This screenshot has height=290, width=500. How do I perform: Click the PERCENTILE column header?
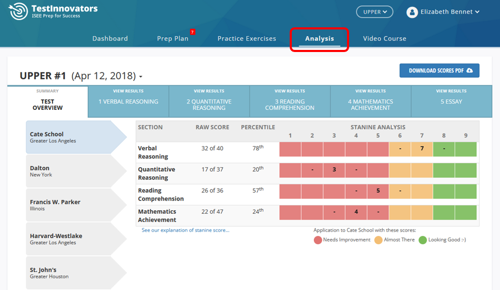[258, 127]
